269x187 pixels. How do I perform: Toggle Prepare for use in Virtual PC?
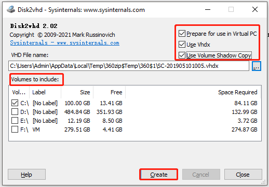coord(182,34)
